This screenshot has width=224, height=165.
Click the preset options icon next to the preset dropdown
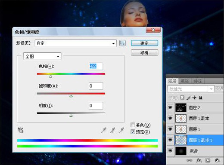pos(122,43)
